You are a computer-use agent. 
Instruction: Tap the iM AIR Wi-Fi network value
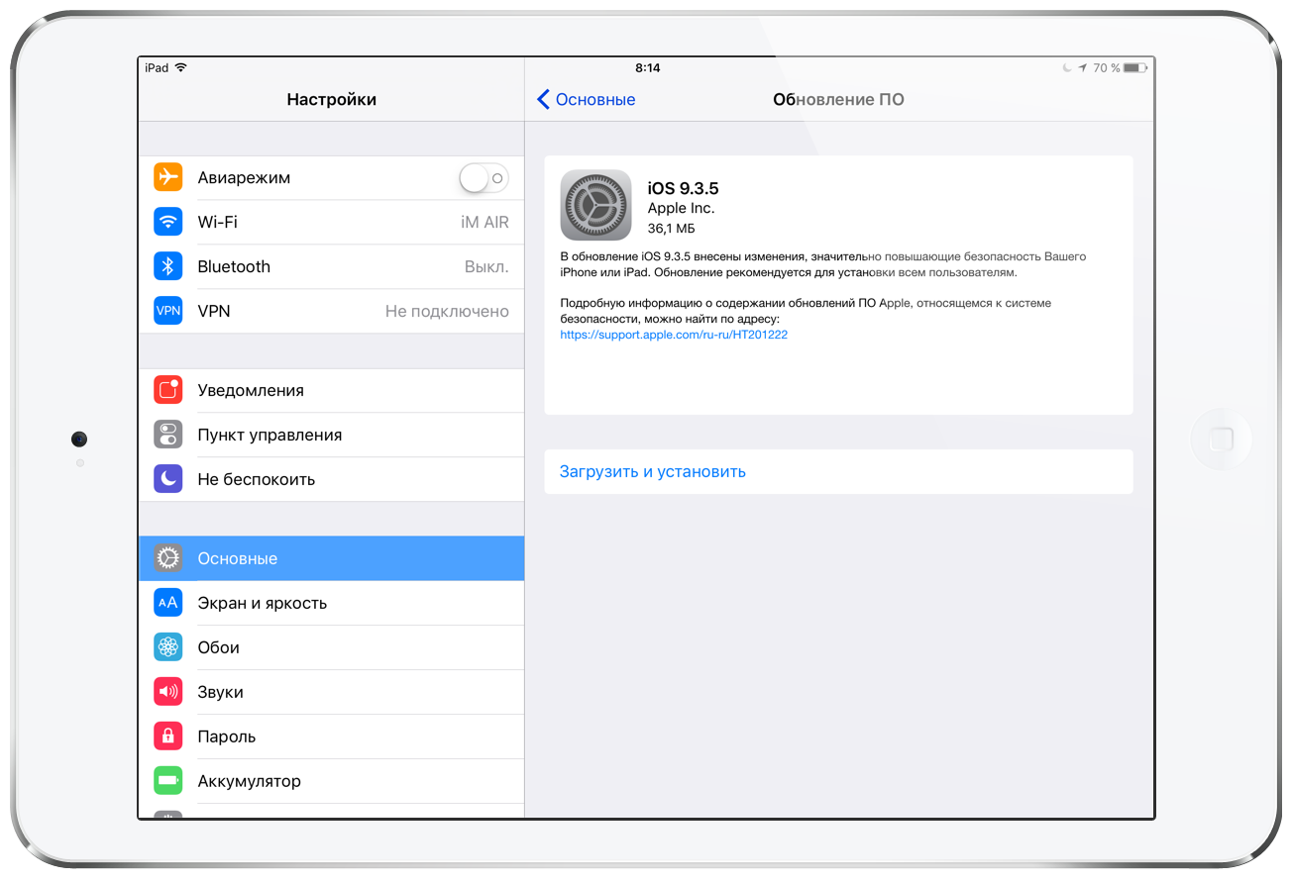pos(484,222)
